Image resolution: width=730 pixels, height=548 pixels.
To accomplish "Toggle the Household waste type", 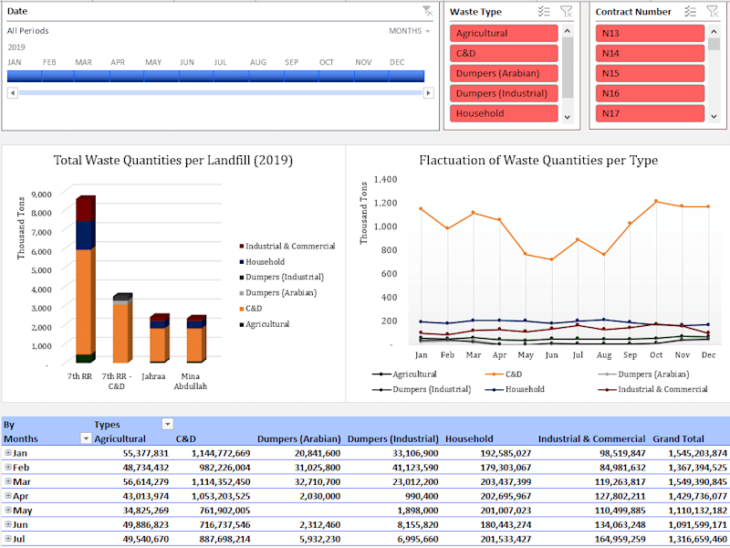I will [x=504, y=113].
